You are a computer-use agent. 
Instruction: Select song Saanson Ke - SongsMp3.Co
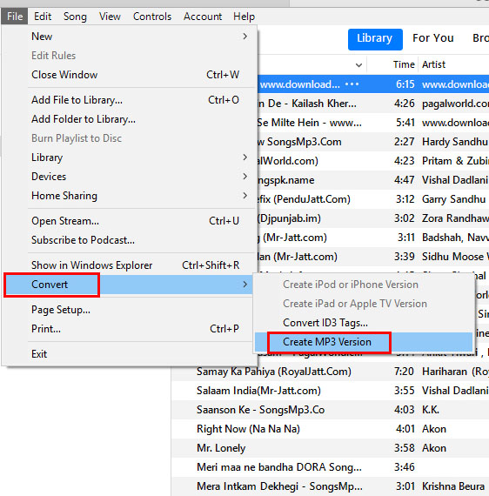point(261,410)
